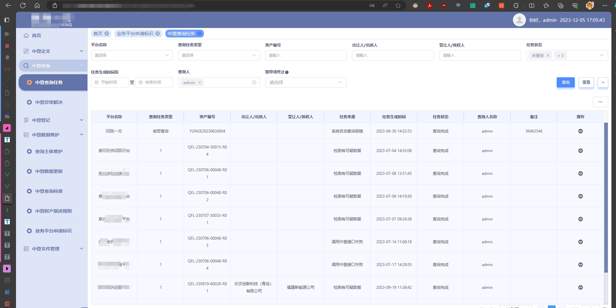
Task: Open the 查询任务类型 dropdown
Action: 219,55
